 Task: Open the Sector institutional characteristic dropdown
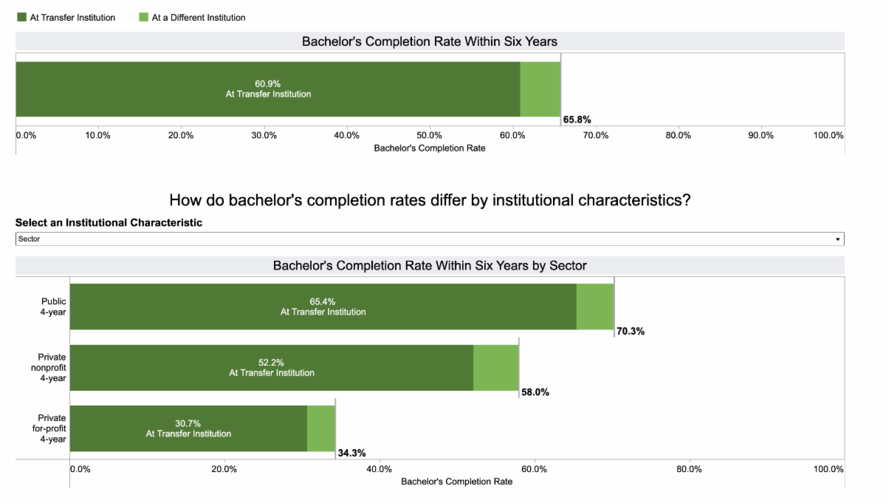pos(428,239)
